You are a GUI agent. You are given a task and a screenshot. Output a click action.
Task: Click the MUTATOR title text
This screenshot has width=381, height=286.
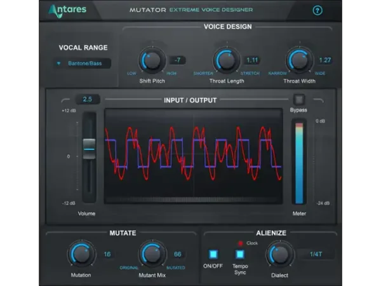click(x=148, y=10)
